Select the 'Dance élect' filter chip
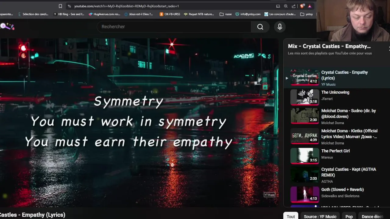 372,216
